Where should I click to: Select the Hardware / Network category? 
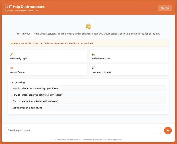coord(129,70)
